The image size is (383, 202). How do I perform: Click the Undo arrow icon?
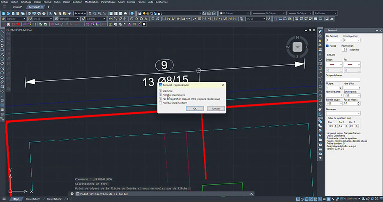(x=76, y=13)
